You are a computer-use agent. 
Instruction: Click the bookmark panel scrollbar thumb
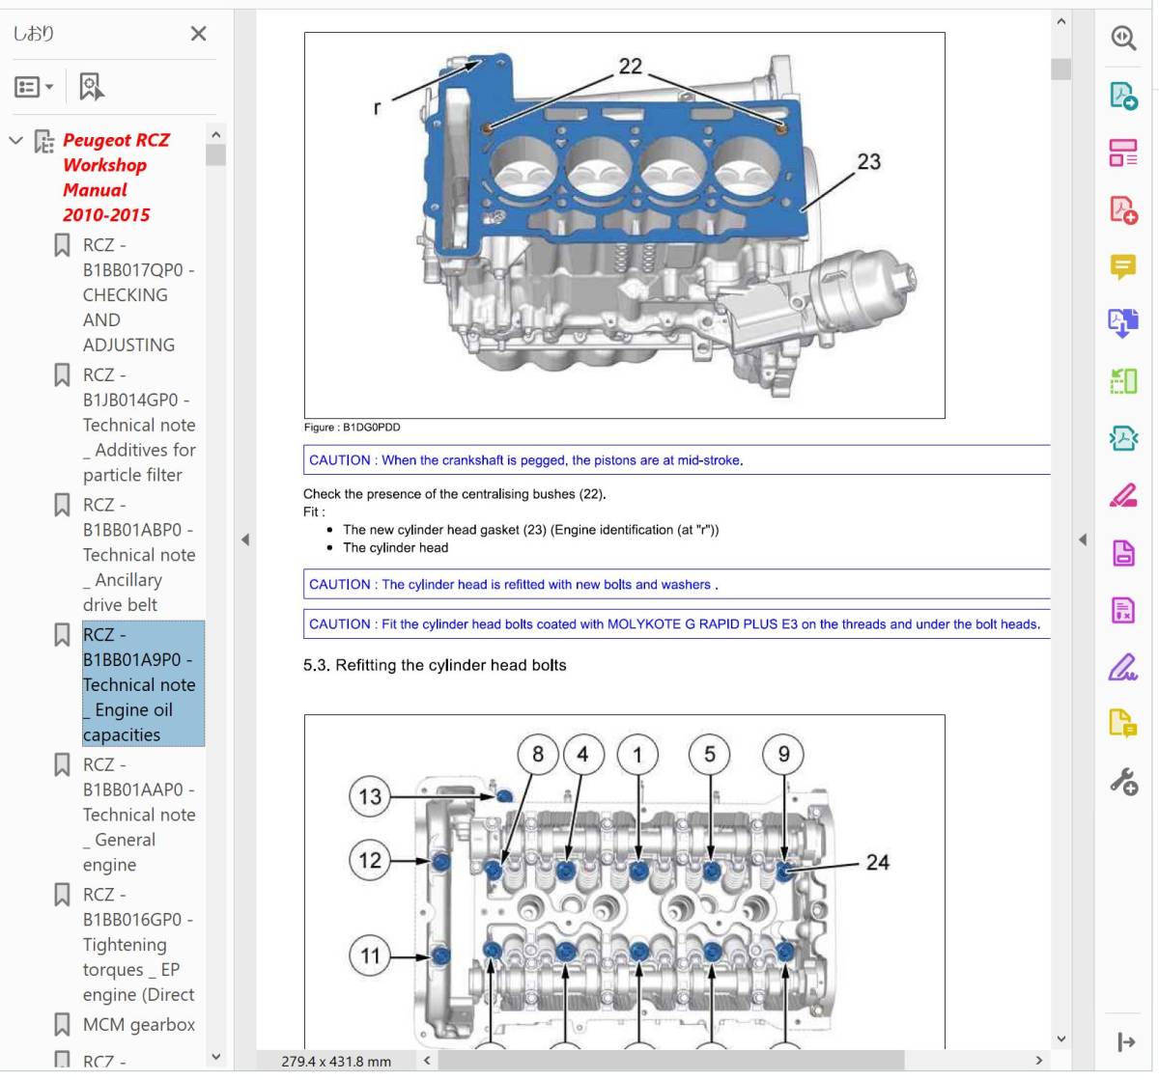215,155
